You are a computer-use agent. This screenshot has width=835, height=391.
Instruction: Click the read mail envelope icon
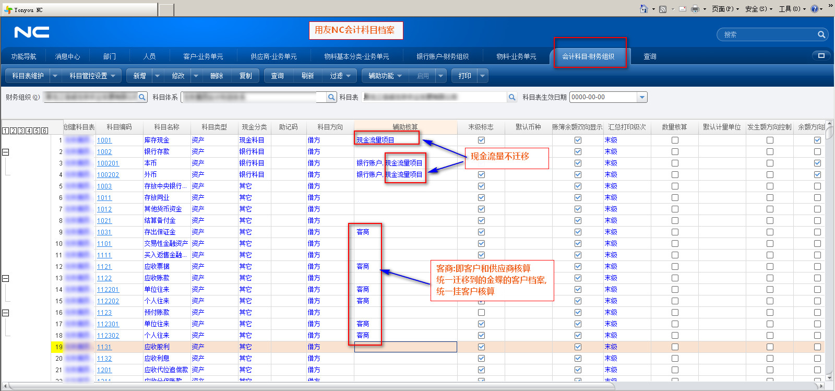click(x=682, y=9)
